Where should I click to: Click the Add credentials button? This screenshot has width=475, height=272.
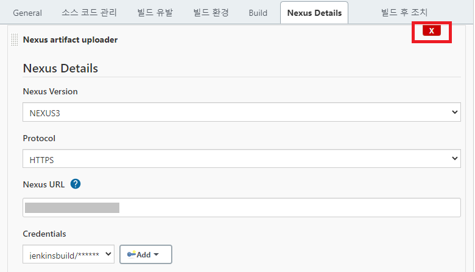(146, 254)
